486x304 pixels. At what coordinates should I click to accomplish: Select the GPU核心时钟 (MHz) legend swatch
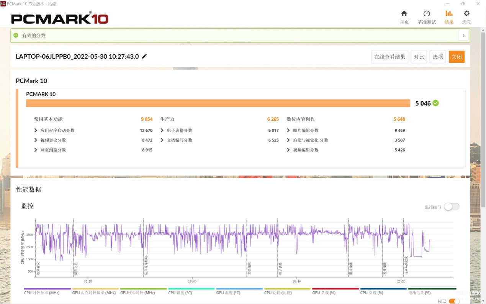pos(143,289)
